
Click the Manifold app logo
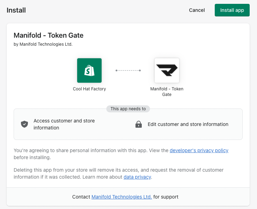(167, 70)
